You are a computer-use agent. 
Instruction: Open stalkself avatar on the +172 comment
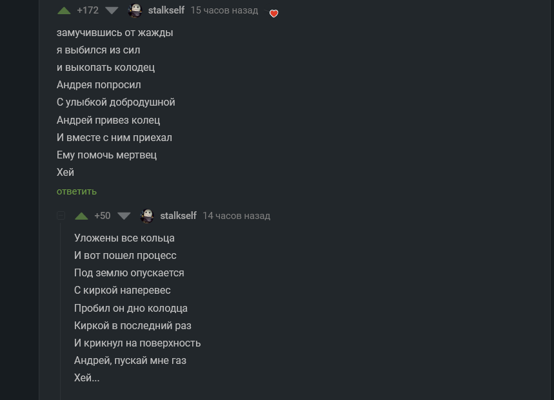coord(135,10)
